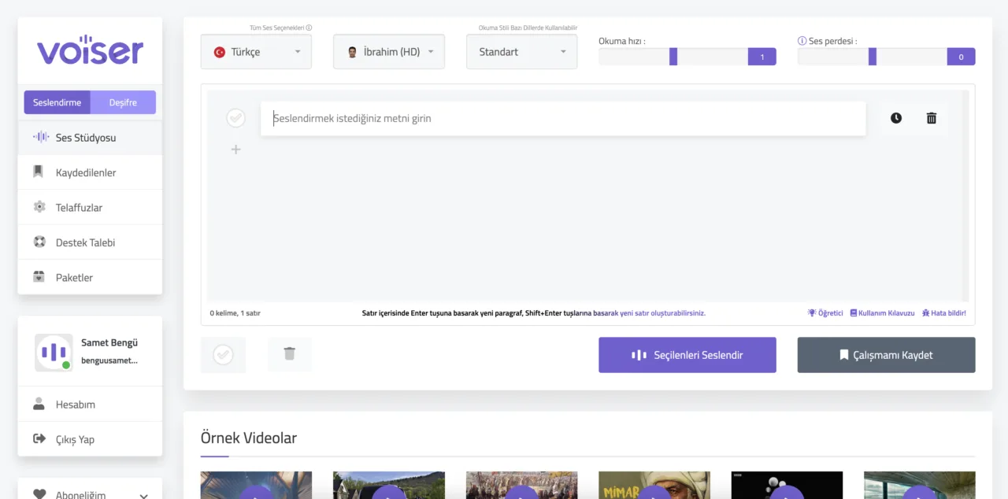Open Telaffuzlar menu item
This screenshot has width=1008, height=499.
pyautogui.click(x=90, y=207)
